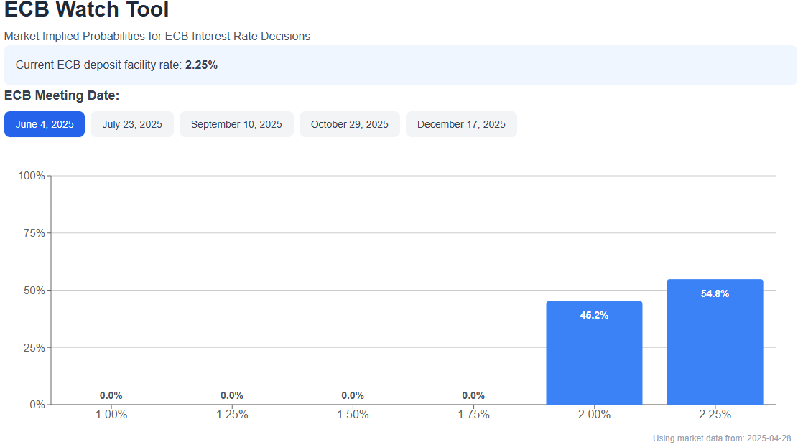798x447 pixels.
Task: Open the October 29, 2025 meeting probabilities
Action: click(x=350, y=124)
